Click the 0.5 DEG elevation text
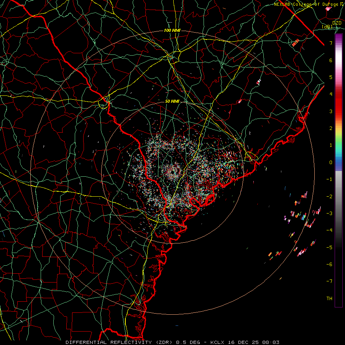 pyautogui.click(x=188, y=342)
